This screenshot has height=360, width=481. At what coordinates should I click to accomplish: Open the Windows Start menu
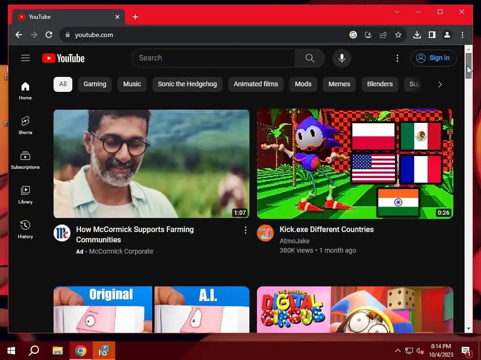coord(11,351)
